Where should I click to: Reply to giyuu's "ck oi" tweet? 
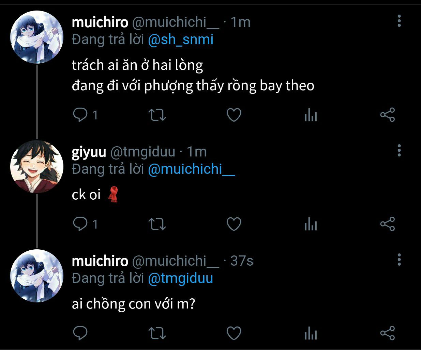click(80, 224)
